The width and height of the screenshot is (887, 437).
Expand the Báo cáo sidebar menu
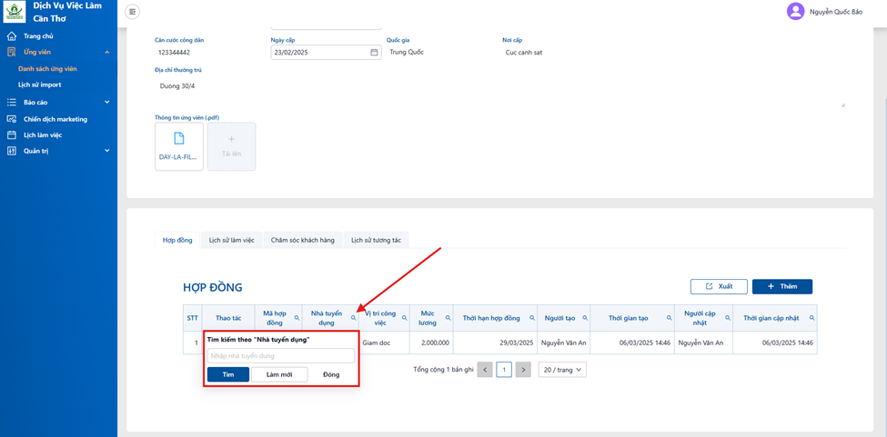pyautogui.click(x=107, y=102)
